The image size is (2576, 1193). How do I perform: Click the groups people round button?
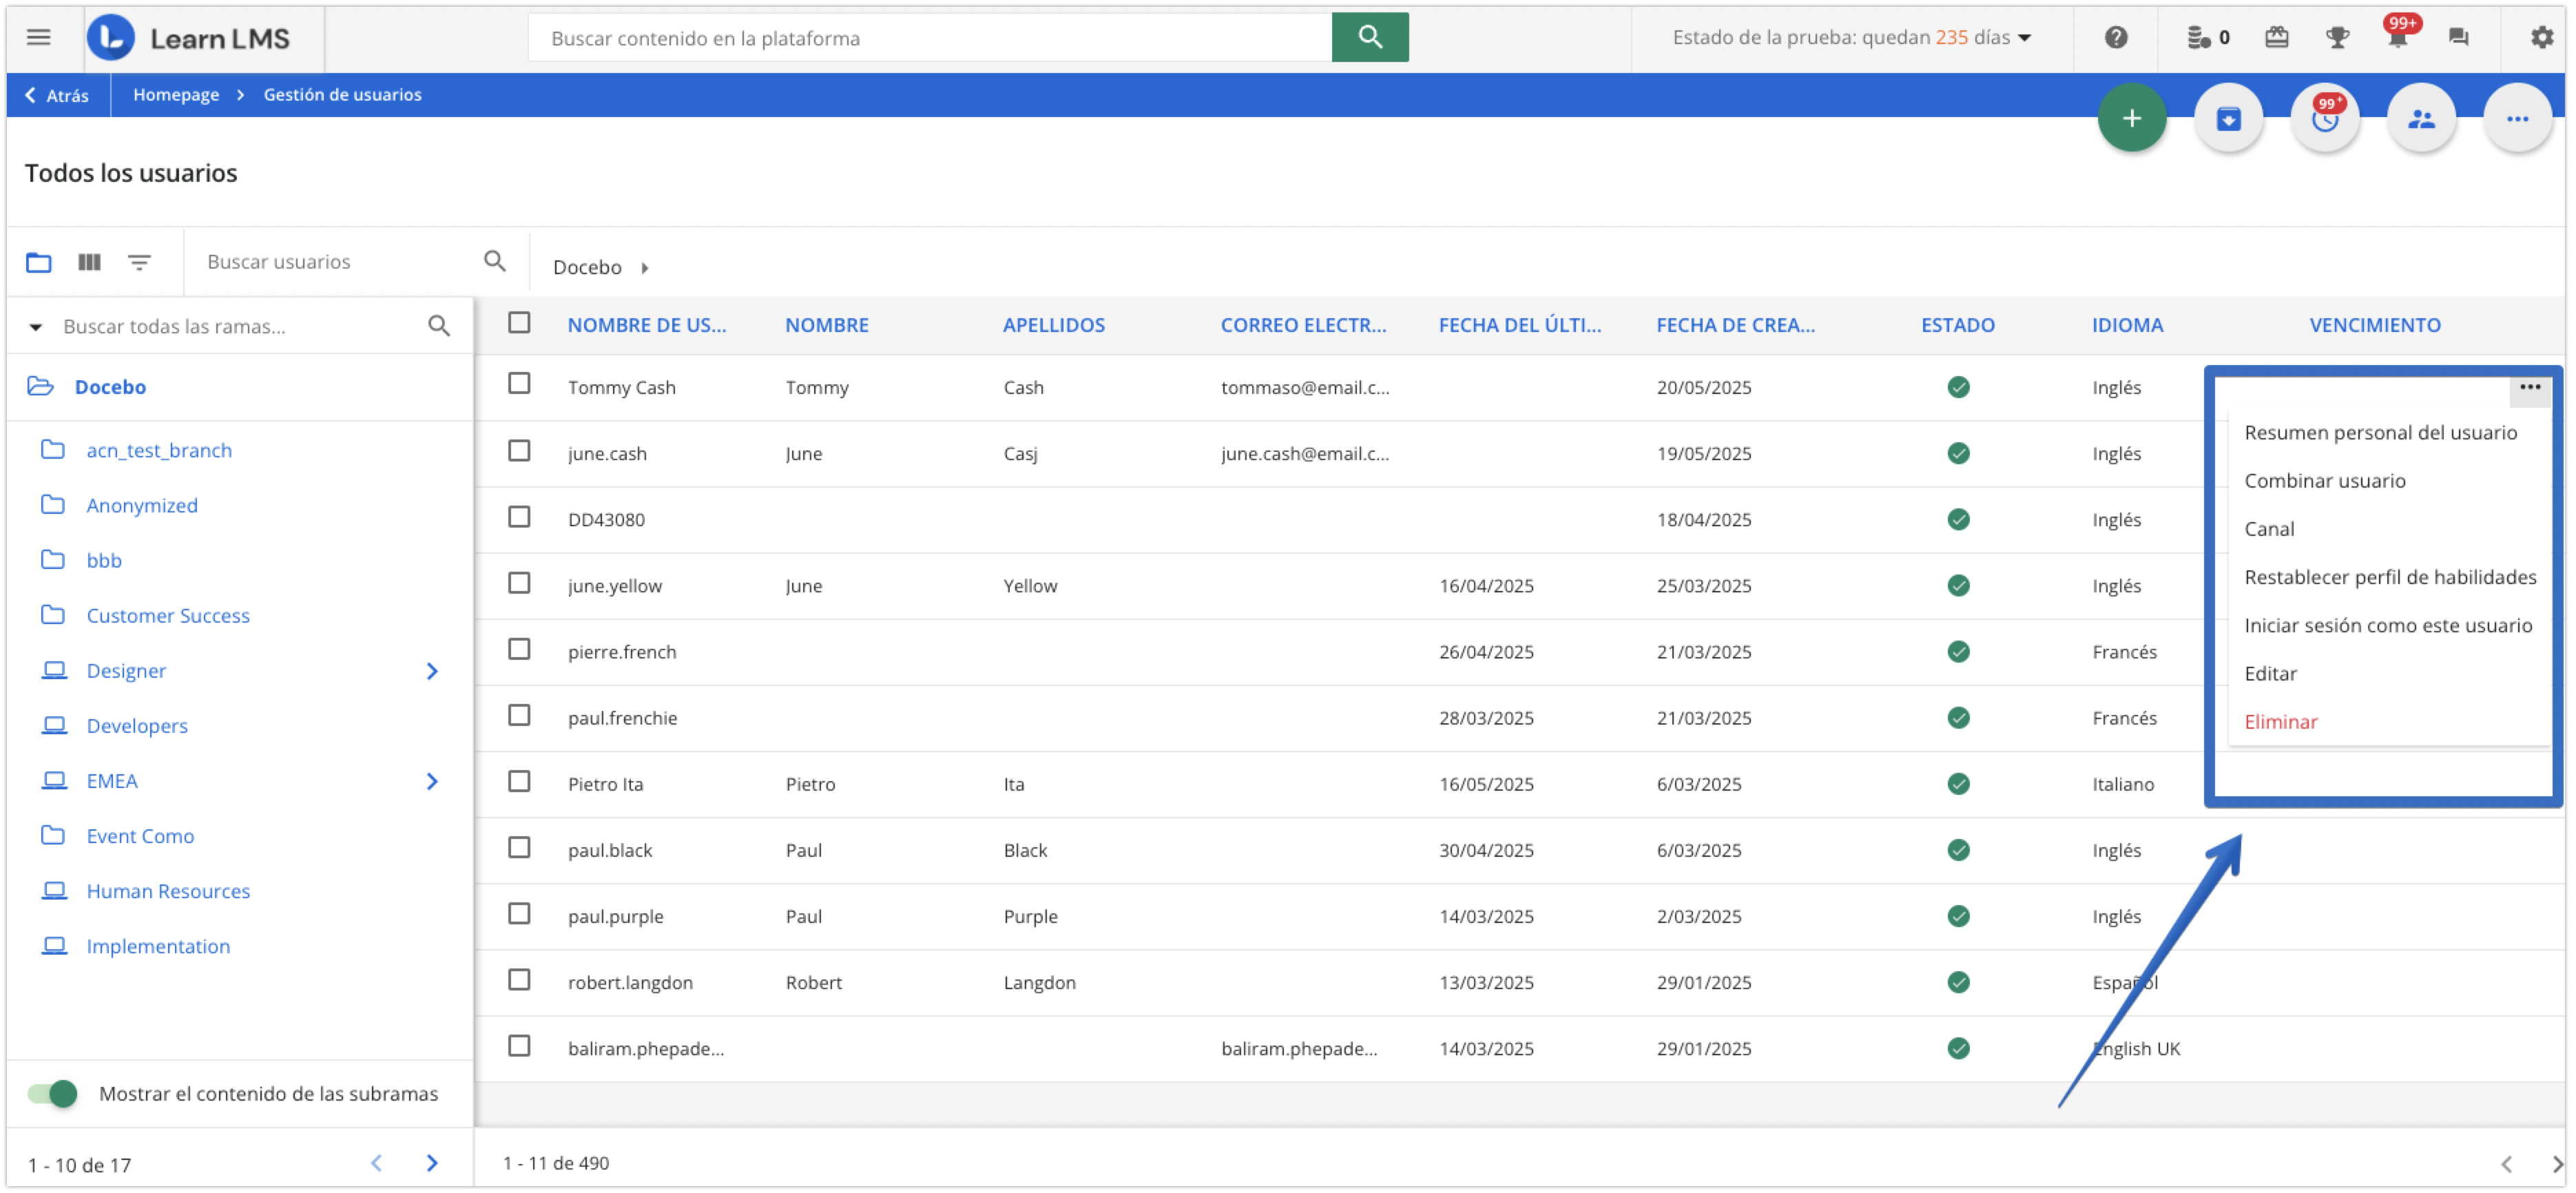click(x=2420, y=118)
